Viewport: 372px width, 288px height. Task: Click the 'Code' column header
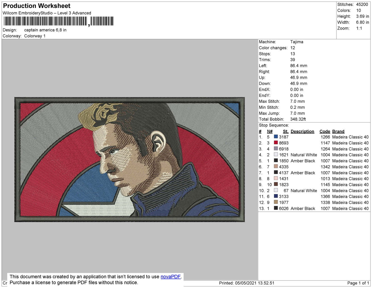click(325, 131)
